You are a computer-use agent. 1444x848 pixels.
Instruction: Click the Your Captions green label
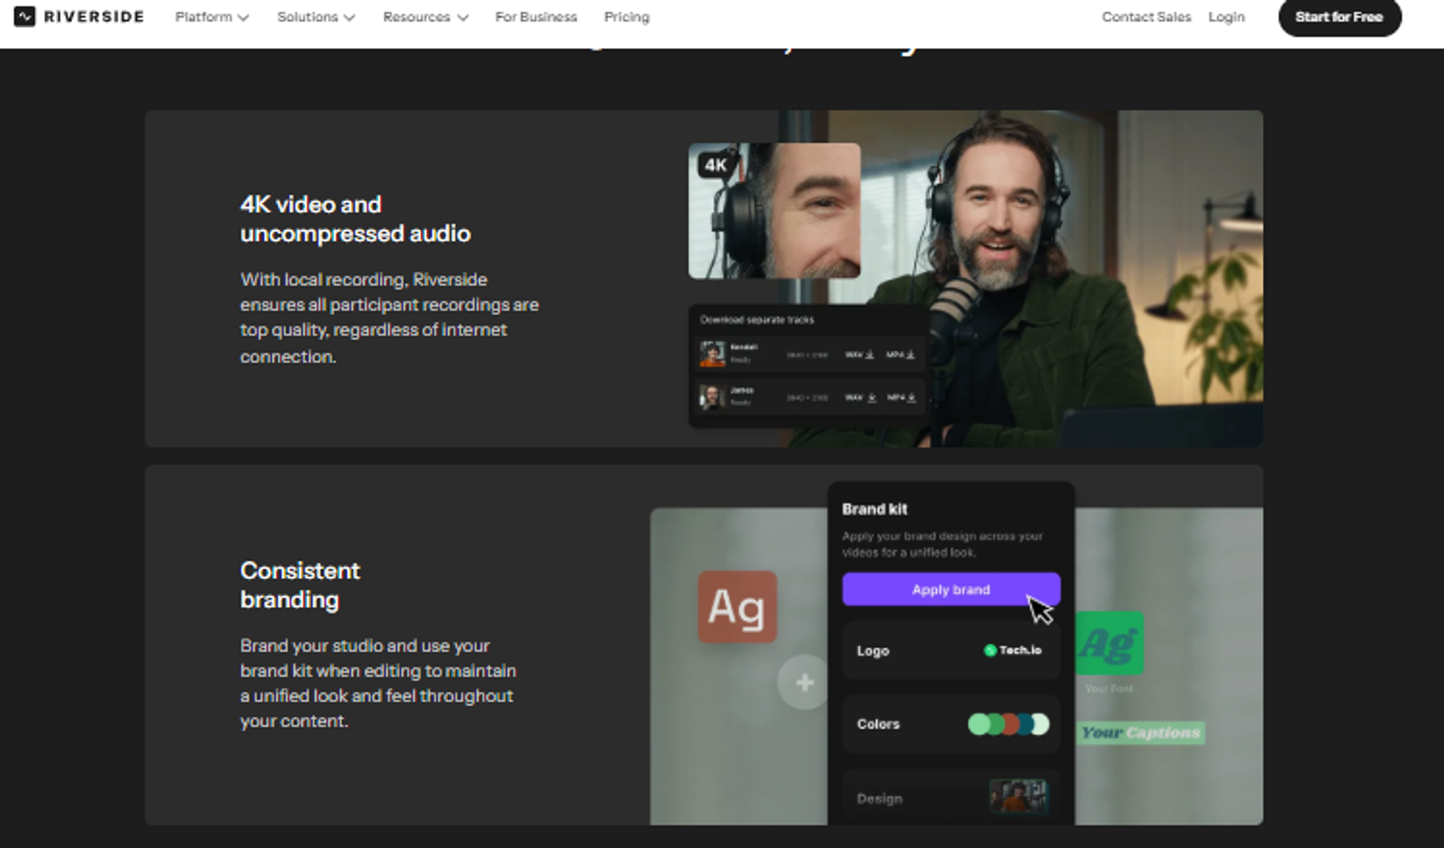[1141, 732]
